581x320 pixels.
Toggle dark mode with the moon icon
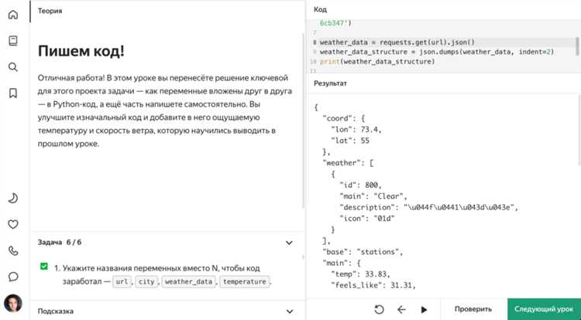click(13, 198)
